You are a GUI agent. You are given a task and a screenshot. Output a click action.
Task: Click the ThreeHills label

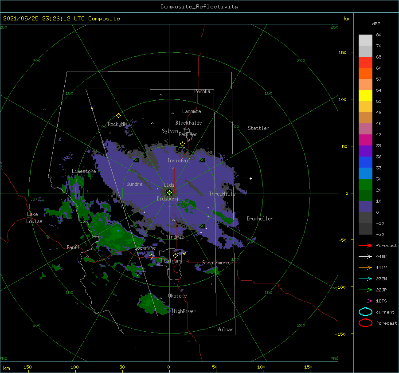(223, 194)
